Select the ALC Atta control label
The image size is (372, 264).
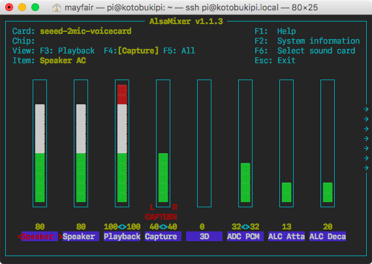pyautogui.click(x=287, y=237)
